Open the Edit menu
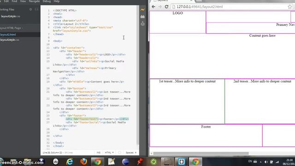This screenshot has width=295, height=166. click(6, 1)
